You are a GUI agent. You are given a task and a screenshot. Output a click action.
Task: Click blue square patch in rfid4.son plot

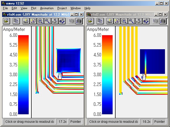[69, 61]
